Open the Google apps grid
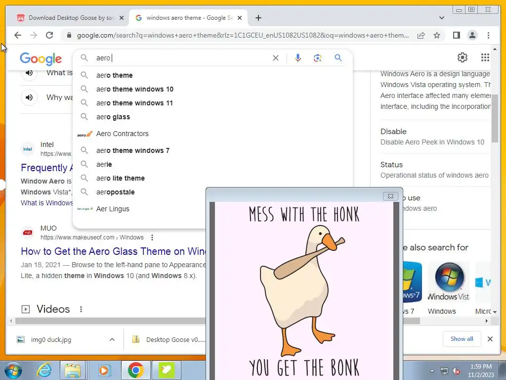506x380 pixels. pyautogui.click(x=485, y=57)
